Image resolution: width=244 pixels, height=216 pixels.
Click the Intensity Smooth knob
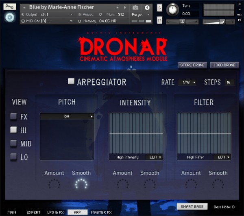click(x=150, y=184)
